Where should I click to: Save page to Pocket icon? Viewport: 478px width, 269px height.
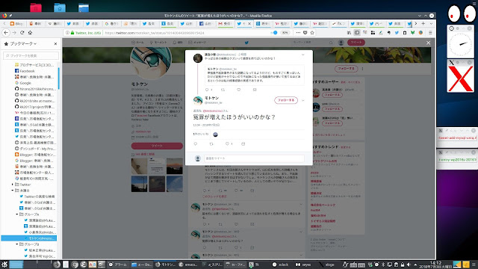(x=305, y=33)
